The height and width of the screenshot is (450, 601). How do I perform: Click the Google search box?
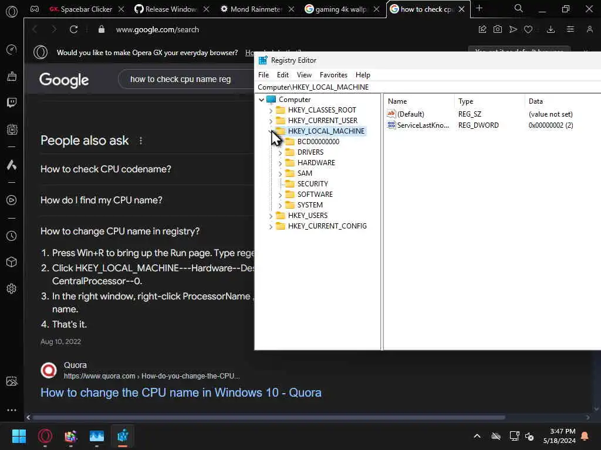pos(186,79)
